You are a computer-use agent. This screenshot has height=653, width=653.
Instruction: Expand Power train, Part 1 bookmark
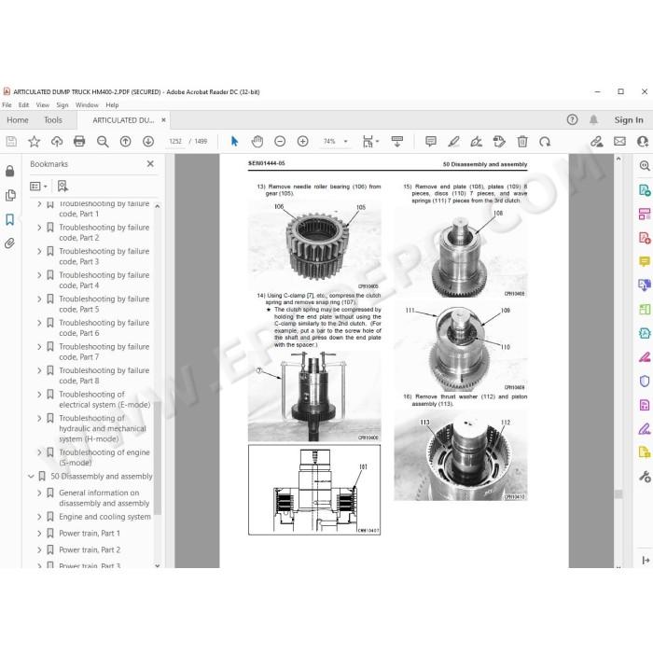tap(39, 533)
